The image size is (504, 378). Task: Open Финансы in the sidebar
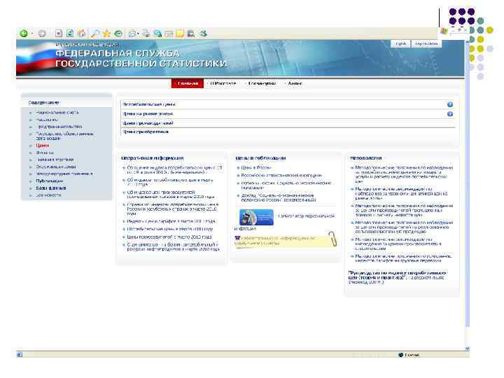click(45, 153)
